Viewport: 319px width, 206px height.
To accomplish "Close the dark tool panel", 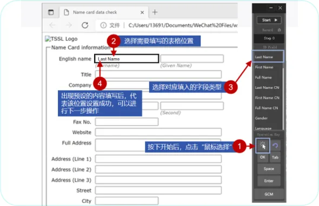I will pos(280,8).
